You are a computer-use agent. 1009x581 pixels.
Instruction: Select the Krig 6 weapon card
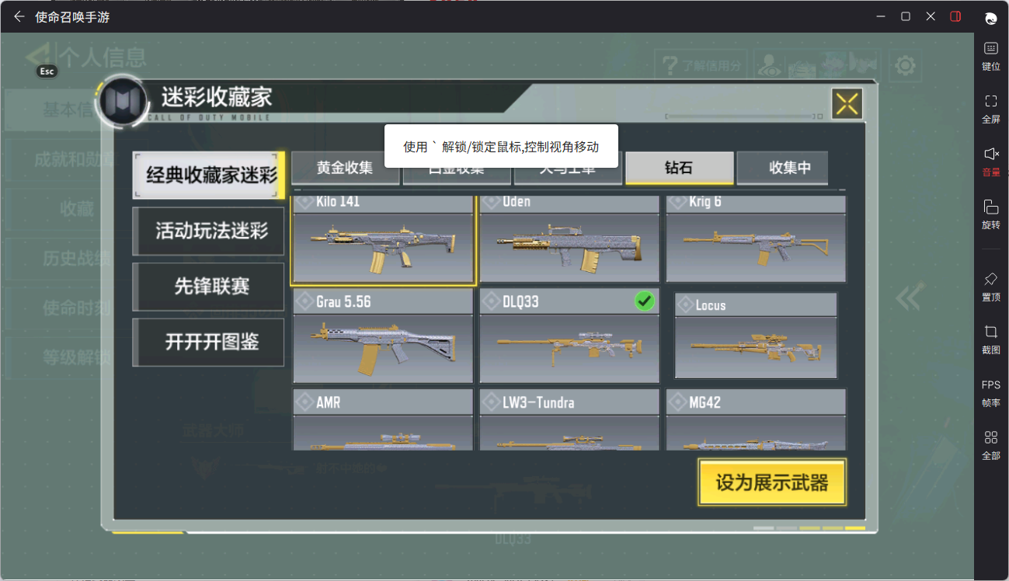[x=756, y=238]
